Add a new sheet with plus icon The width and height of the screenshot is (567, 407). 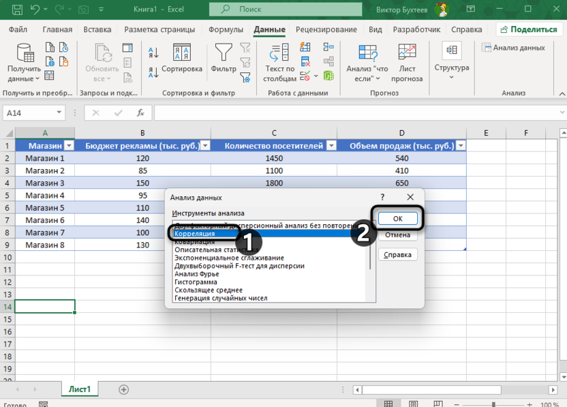(x=123, y=389)
